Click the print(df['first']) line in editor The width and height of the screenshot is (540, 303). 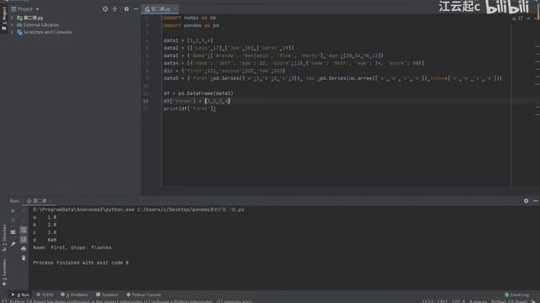click(189, 109)
